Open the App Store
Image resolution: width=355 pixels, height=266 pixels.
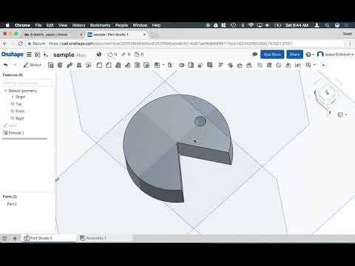[272, 55]
